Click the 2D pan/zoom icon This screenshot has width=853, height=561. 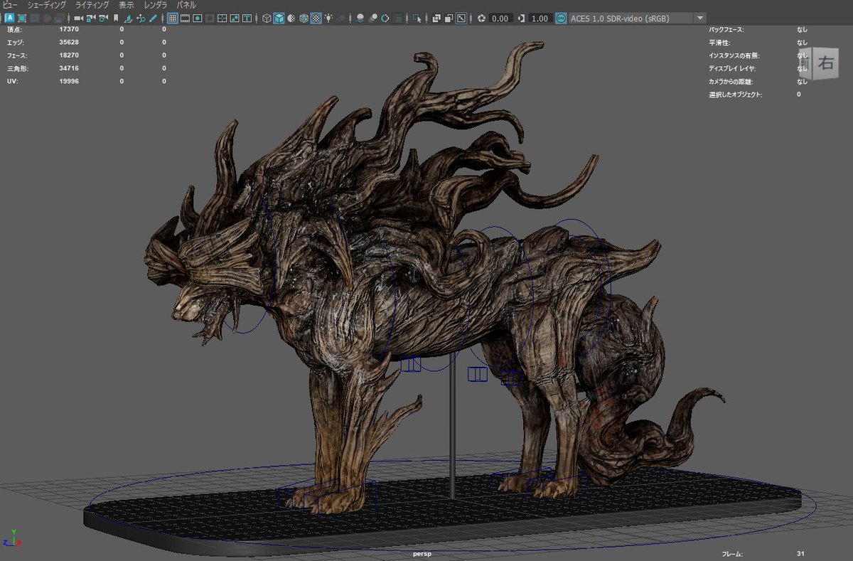click(x=141, y=18)
